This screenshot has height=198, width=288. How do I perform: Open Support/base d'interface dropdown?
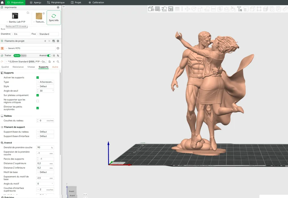click(45, 136)
